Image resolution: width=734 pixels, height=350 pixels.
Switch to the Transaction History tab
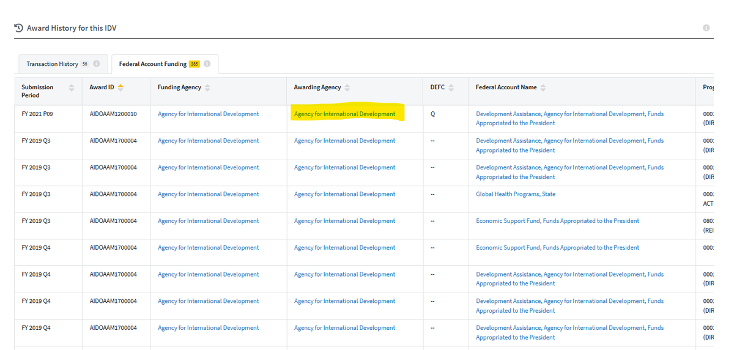(53, 64)
